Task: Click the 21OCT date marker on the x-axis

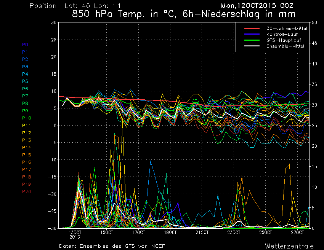Action: point(202,232)
